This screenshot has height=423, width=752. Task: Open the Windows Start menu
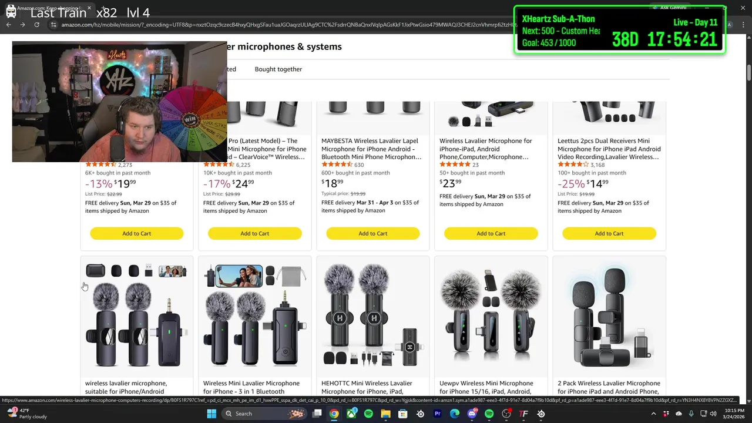tap(211, 414)
